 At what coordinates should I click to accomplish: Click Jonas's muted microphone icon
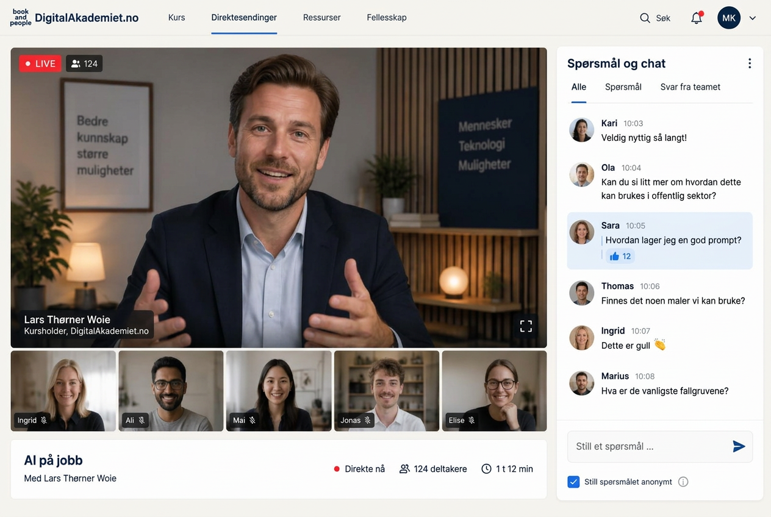tap(368, 420)
